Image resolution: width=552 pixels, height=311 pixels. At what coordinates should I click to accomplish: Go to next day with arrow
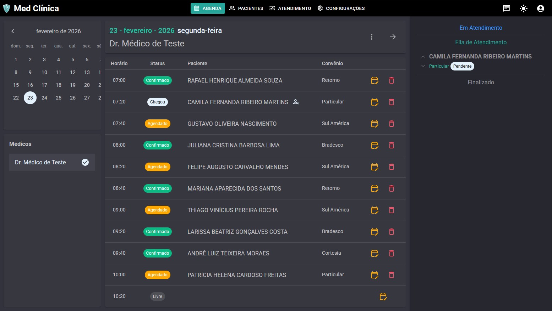coord(393,37)
